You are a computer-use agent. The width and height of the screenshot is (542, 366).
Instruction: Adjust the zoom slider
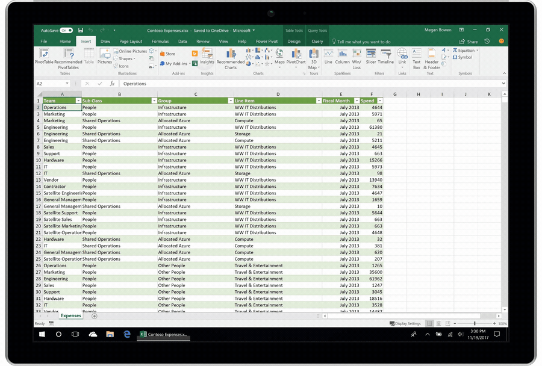pyautogui.click(x=474, y=323)
